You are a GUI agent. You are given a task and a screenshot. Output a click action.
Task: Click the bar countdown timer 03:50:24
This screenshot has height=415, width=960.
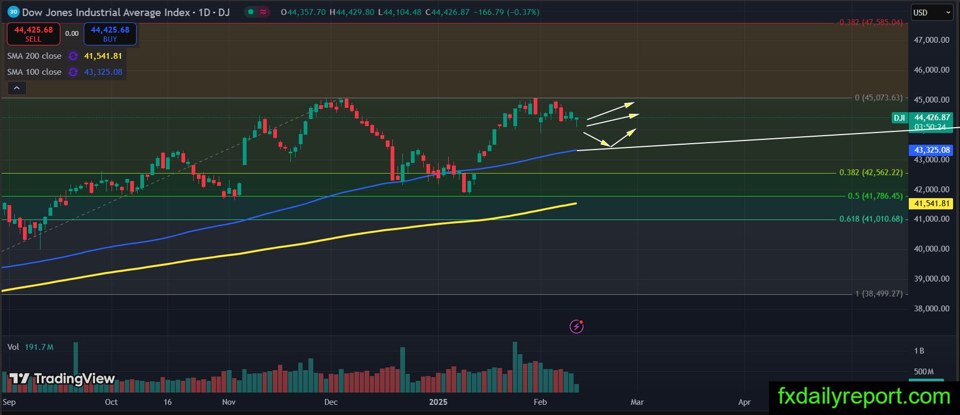(x=930, y=127)
